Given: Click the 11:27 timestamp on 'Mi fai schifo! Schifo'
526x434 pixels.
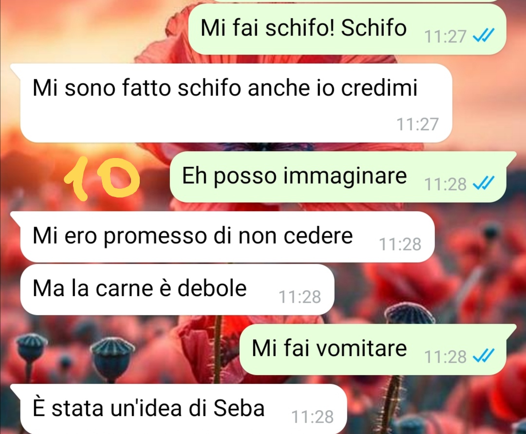Looking at the screenshot, I should (x=445, y=36).
